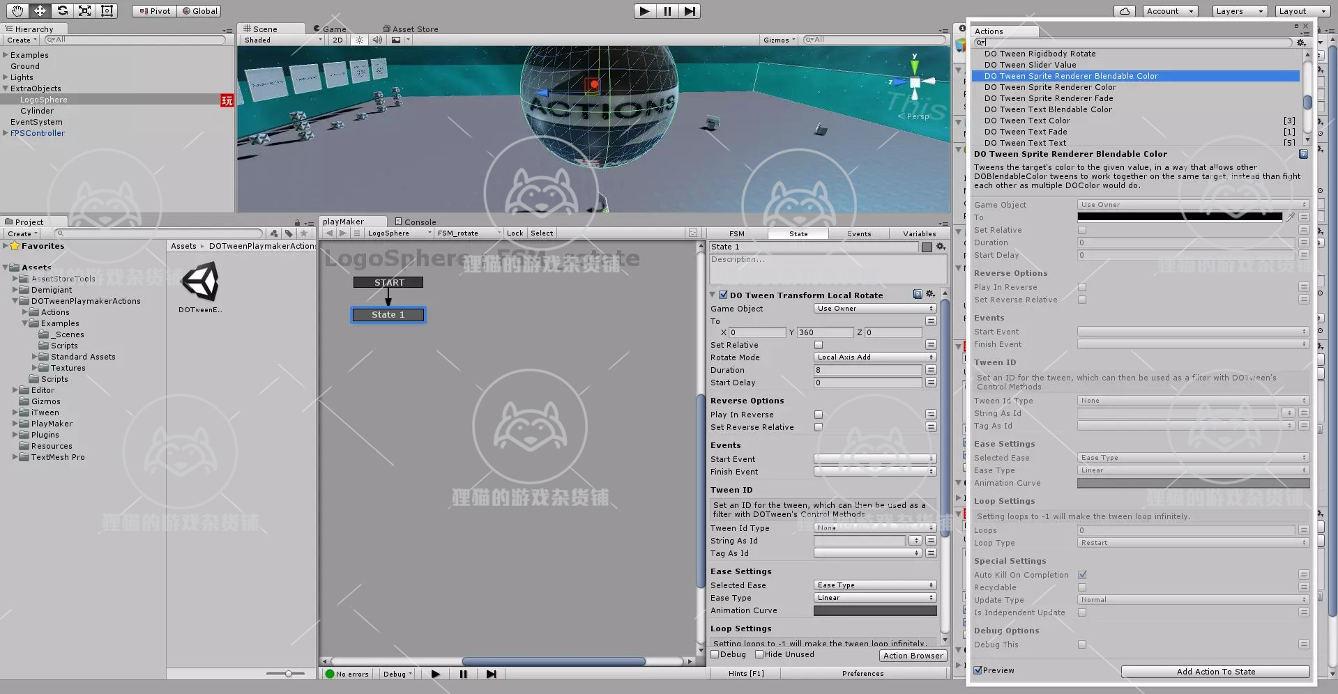
Task: Toggle Auto Kill On Completion checkbox
Action: [x=1082, y=575]
